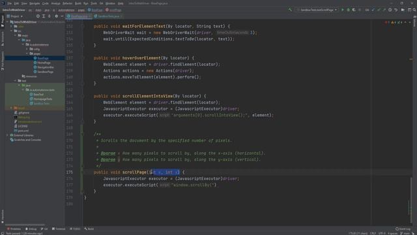Collapse the test folder in tree
Screen dimensions: 417x235
16,81
